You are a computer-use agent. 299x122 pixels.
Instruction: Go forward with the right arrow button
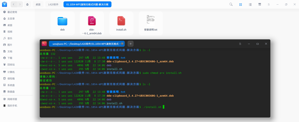click(x=20, y=4)
